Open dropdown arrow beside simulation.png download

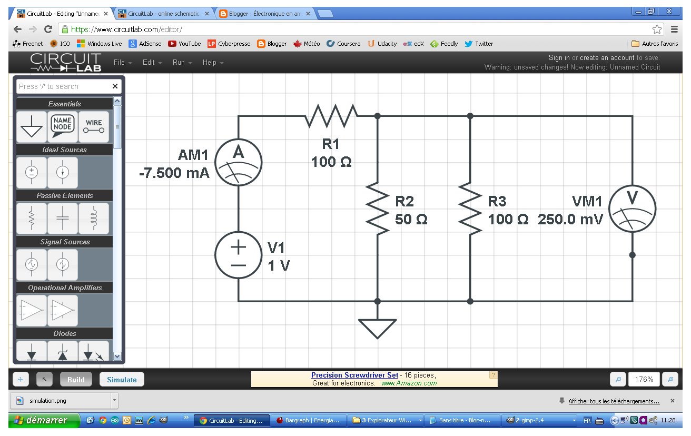[x=115, y=401]
